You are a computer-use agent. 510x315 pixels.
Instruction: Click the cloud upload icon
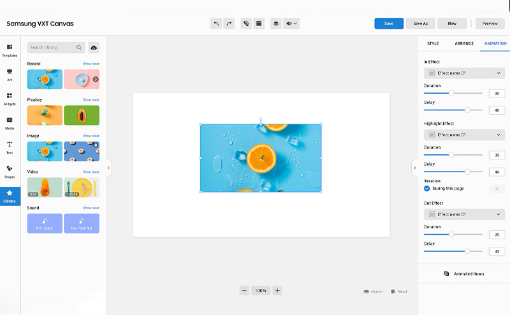click(x=94, y=47)
